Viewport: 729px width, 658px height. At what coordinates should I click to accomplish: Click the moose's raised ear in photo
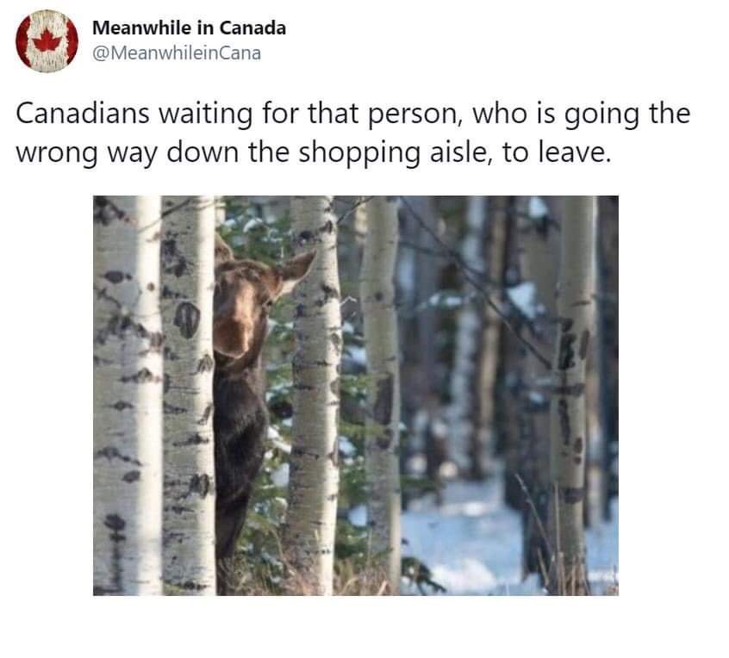[x=296, y=271]
